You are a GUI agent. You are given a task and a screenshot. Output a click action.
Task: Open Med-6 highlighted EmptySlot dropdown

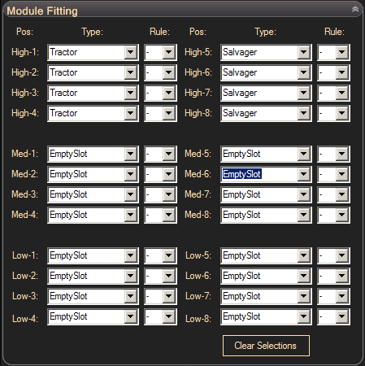pos(304,174)
